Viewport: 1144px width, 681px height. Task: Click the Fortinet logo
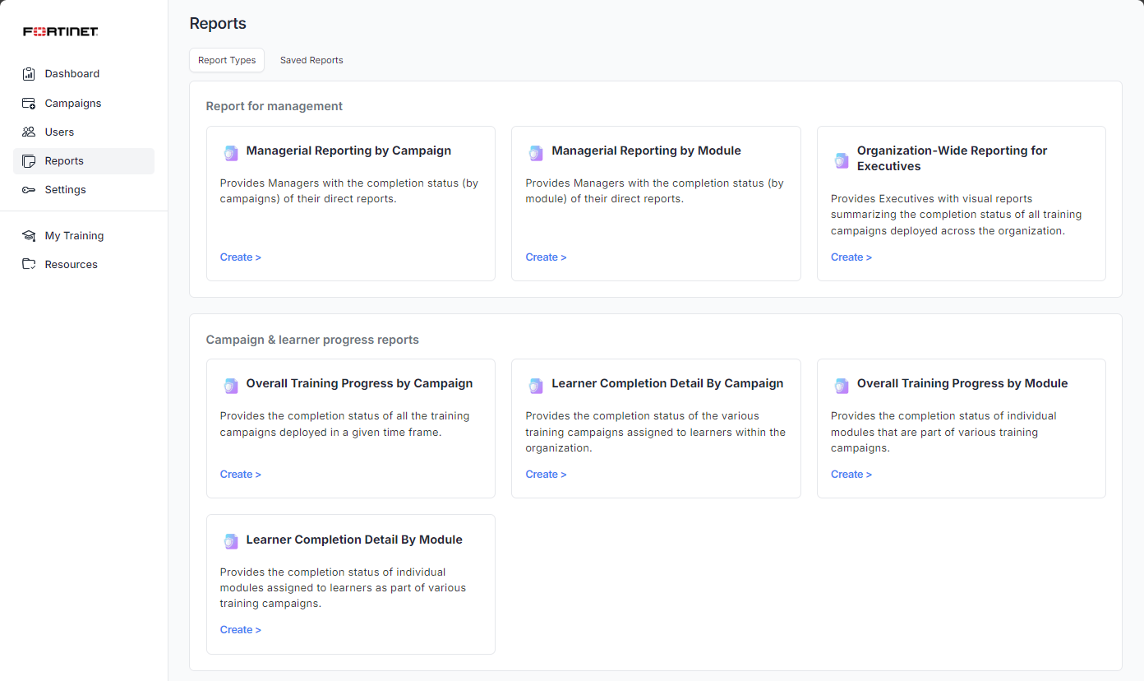tap(61, 32)
